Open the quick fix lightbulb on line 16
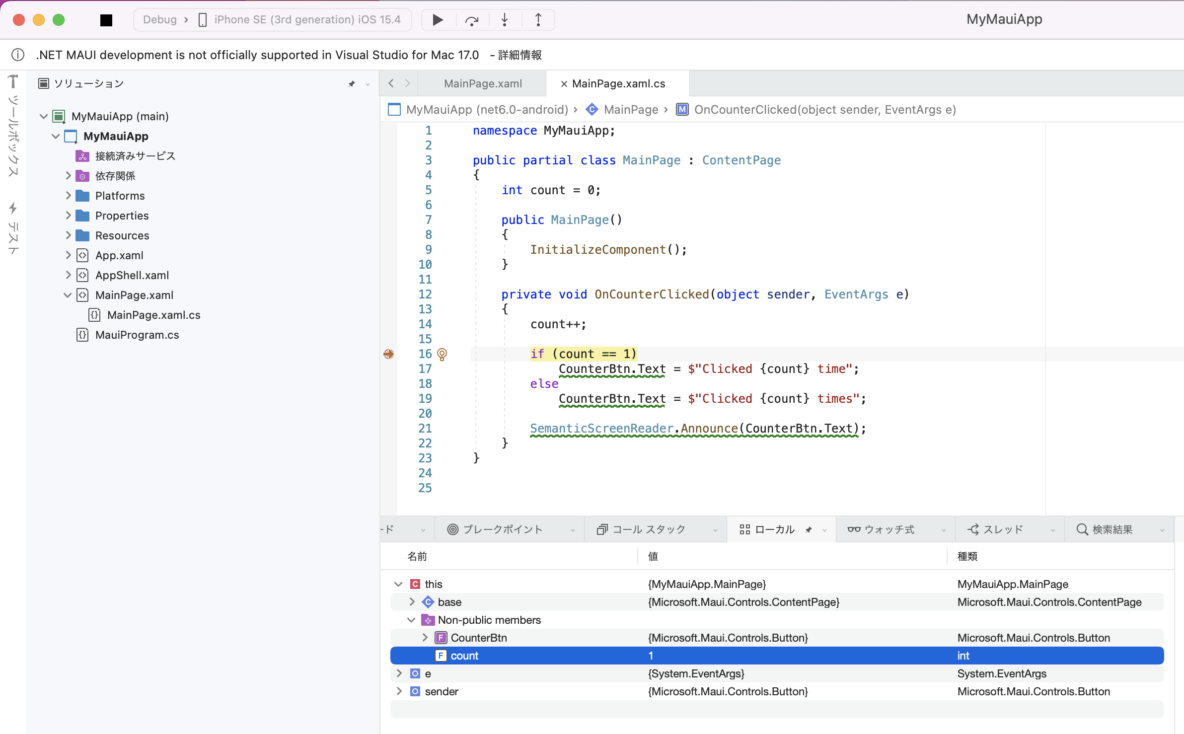 (x=442, y=354)
